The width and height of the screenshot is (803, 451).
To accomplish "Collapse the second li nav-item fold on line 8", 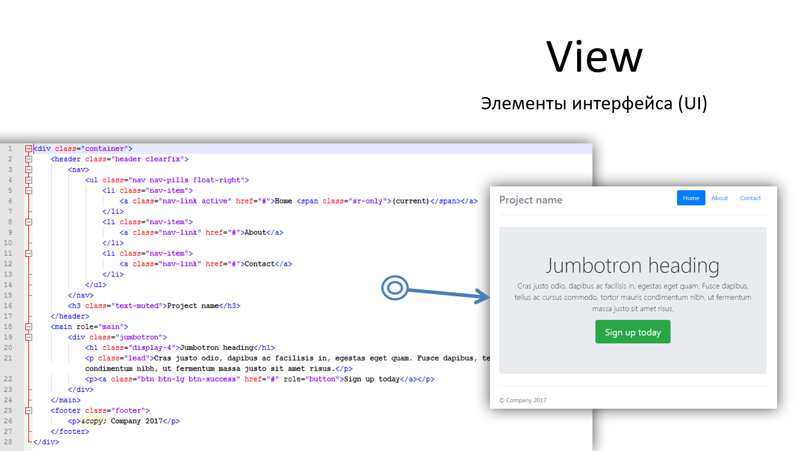I will click(x=28, y=222).
